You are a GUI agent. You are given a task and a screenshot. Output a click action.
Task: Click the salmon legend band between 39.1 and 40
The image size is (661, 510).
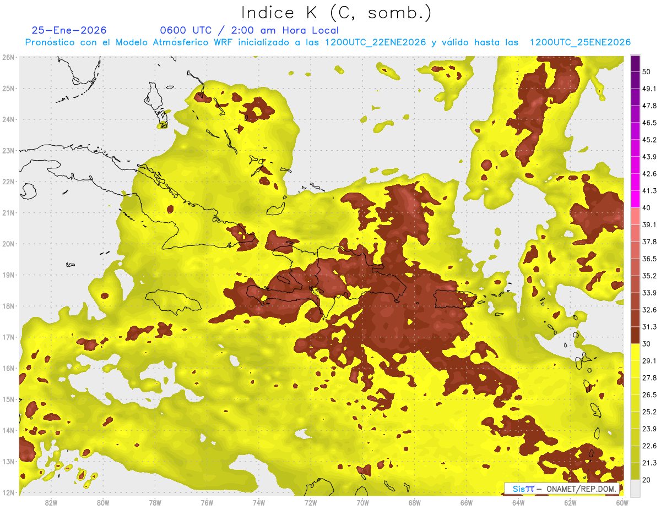tap(635, 216)
